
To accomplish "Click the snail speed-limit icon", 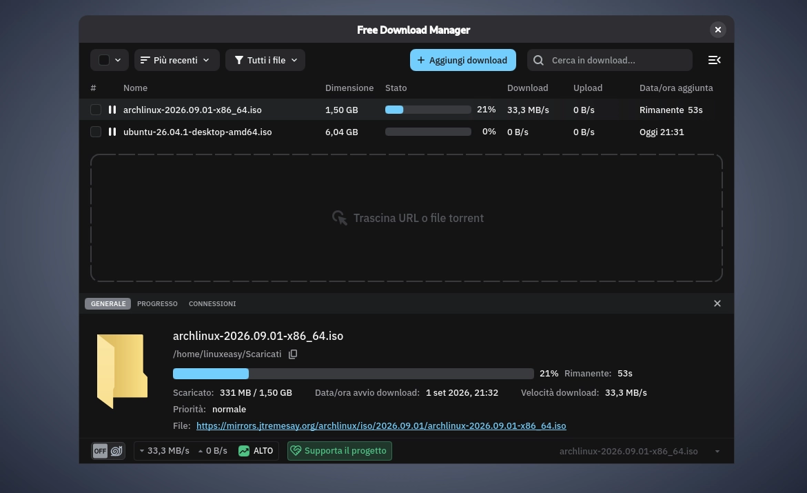I will click(x=117, y=451).
